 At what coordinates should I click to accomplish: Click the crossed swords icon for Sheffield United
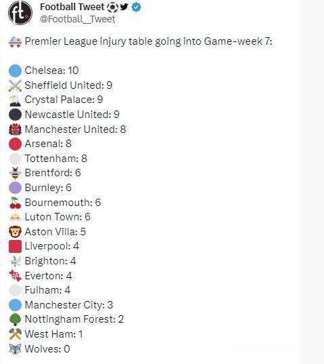tap(16, 85)
